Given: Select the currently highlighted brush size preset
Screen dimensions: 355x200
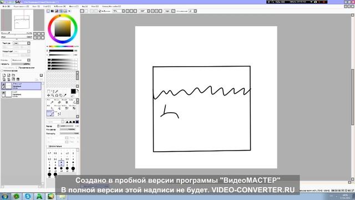Looking at the screenshot, I should [x=61, y=163].
